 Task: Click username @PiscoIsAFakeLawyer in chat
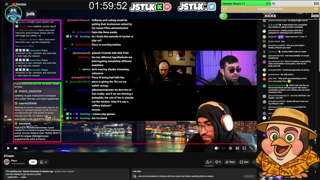[x=278, y=20]
